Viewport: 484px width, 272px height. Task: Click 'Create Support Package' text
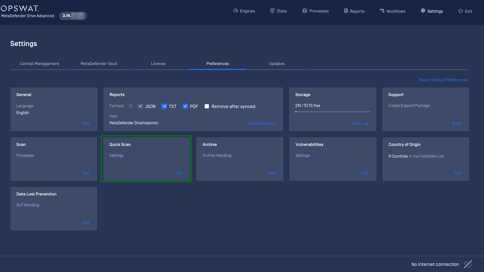point(409,105)
